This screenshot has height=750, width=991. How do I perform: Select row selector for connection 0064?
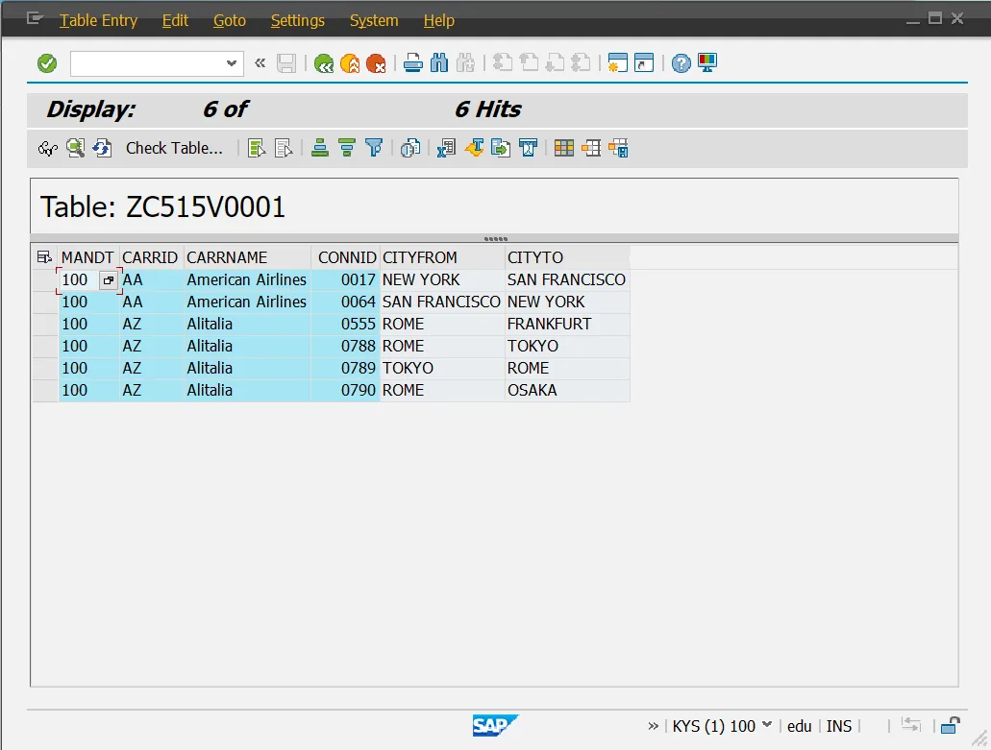click(x=45, y=302)
